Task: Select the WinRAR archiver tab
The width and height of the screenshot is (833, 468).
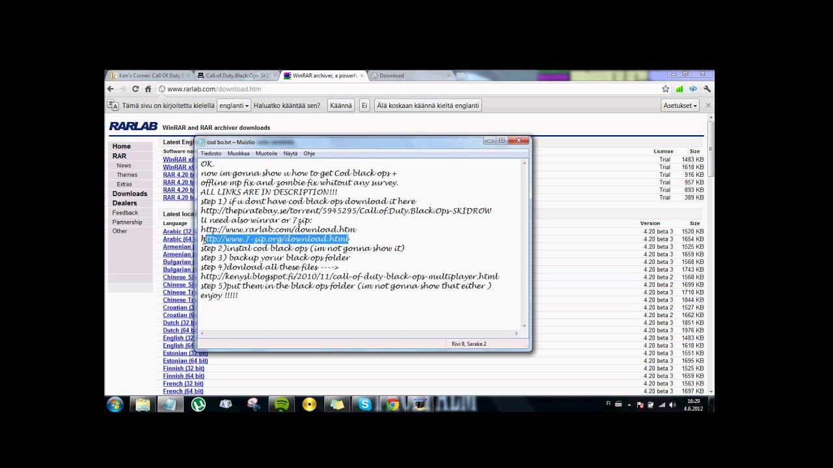Action: pyautogui.click(x=323, y=75)
